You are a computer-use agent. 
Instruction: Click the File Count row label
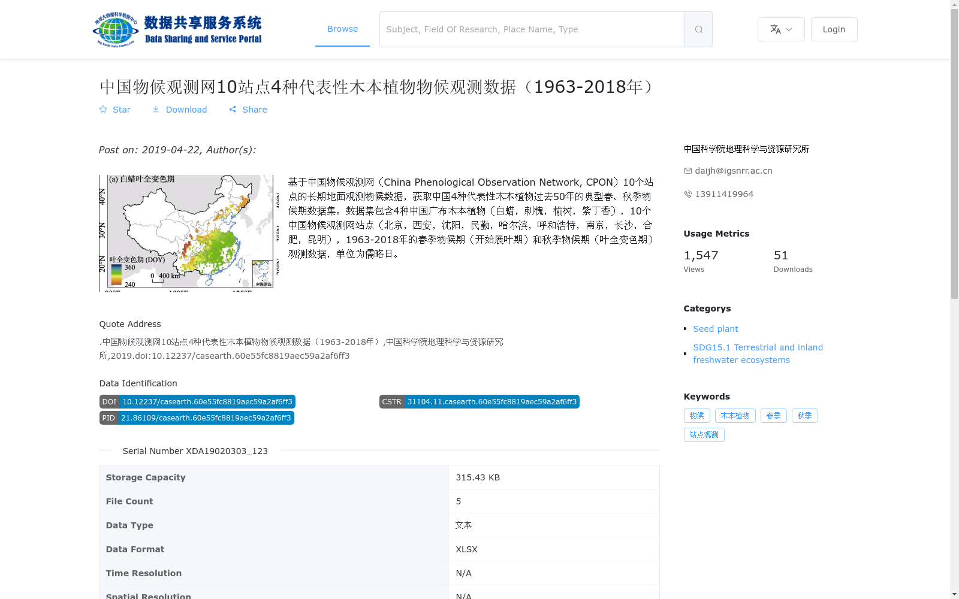pyautogui.click(x=129, y=501)
